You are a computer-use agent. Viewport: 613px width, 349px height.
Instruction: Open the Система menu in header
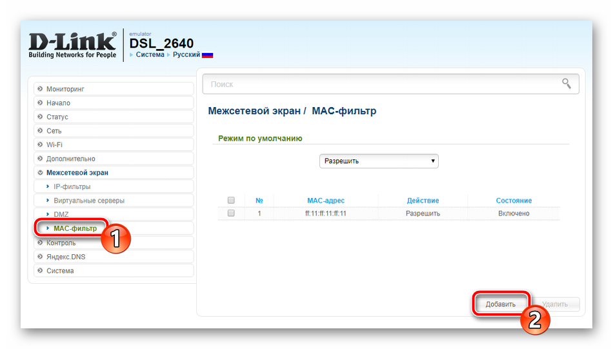[x=150, y=54]
